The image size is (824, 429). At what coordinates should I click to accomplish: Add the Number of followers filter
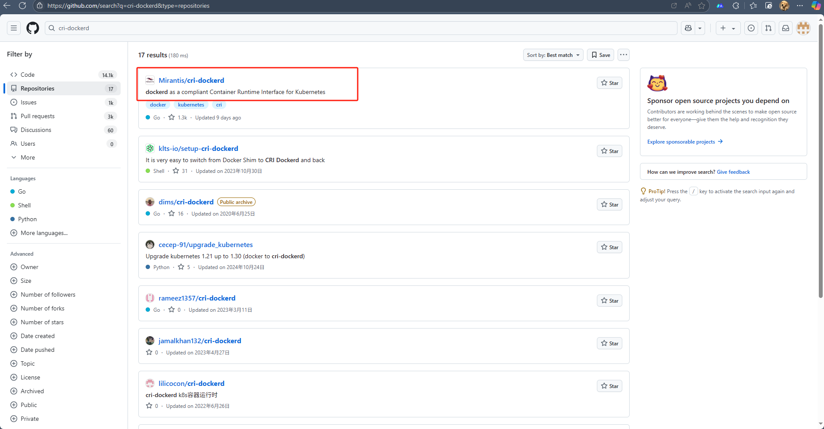[x=64, y=294]
